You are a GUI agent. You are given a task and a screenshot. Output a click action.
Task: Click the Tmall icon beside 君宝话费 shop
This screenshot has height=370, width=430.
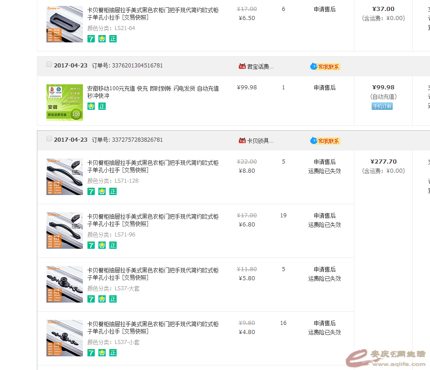click(242, 67)
